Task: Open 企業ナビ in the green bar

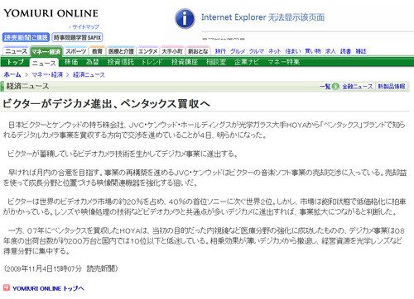Action: 247,62
